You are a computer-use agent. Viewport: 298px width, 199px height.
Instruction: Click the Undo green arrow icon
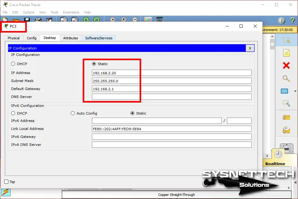[86, 20]
